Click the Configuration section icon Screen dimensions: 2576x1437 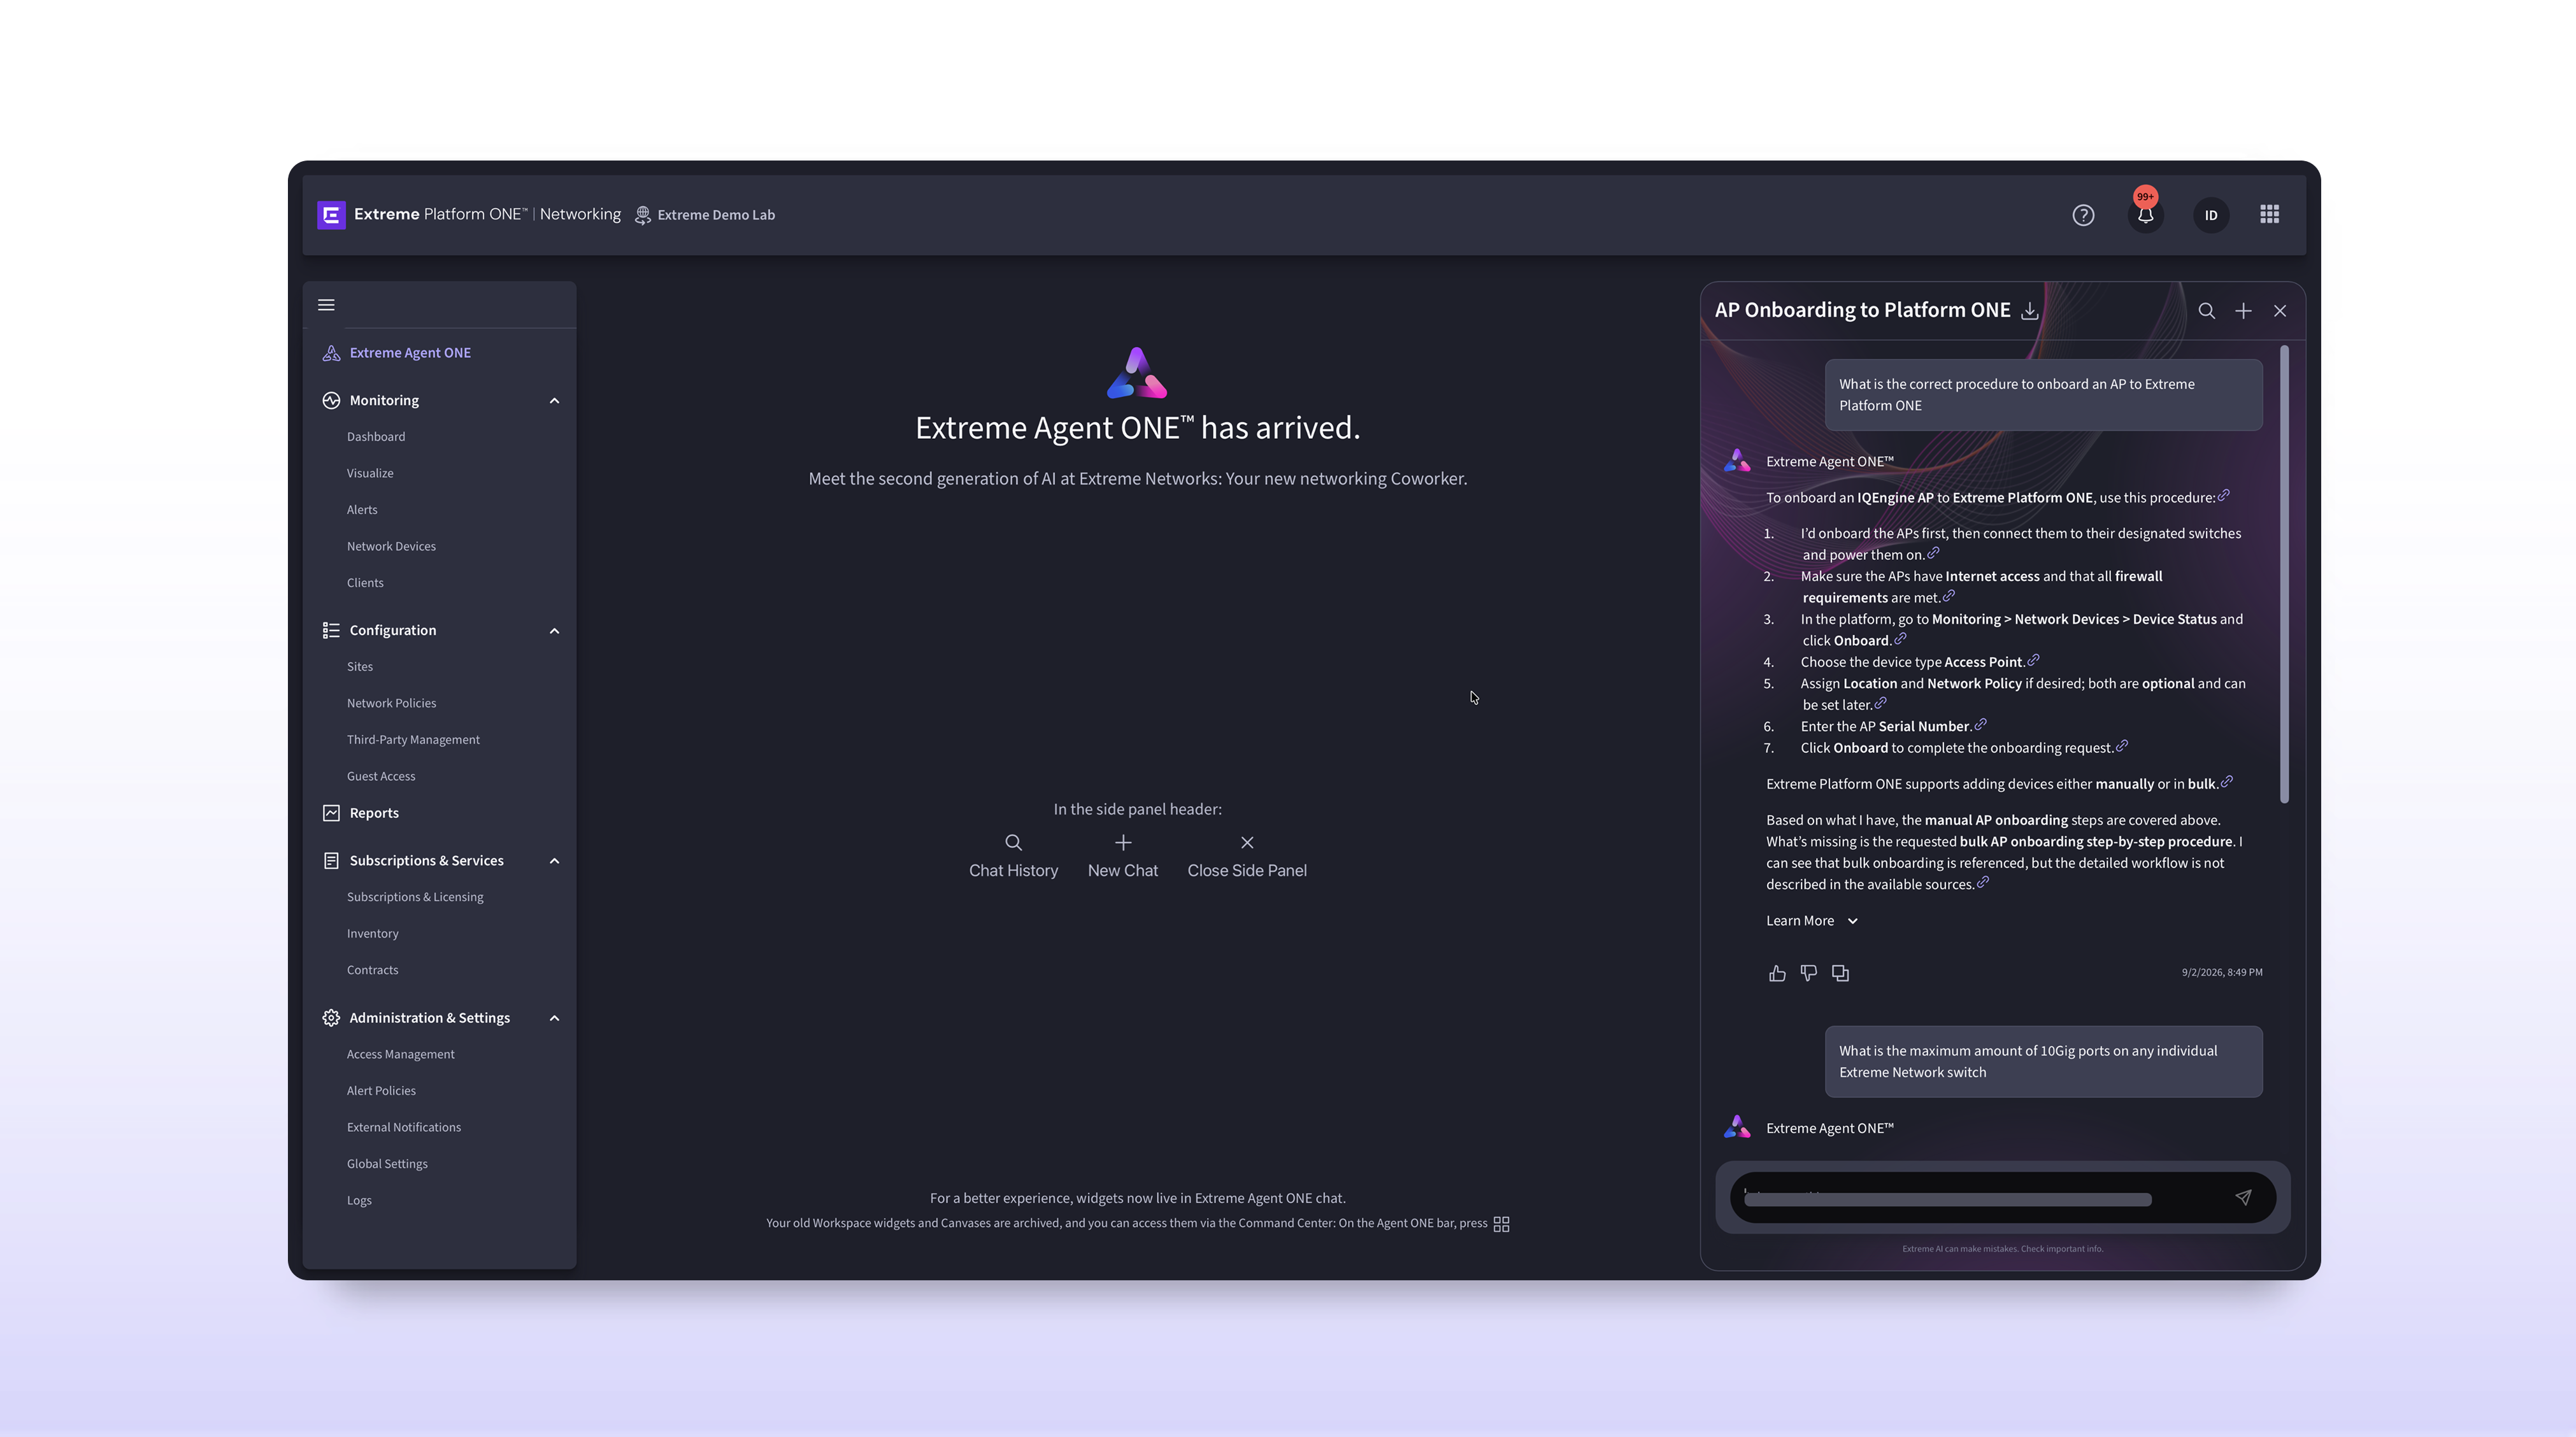click(331, 630)
